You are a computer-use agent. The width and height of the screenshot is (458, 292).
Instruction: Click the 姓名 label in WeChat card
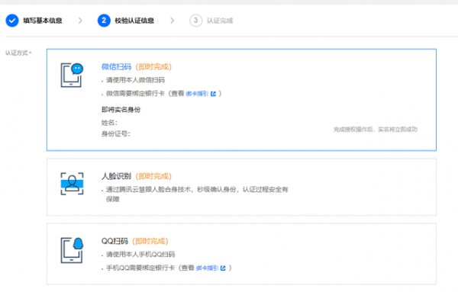tap(109, 123)
